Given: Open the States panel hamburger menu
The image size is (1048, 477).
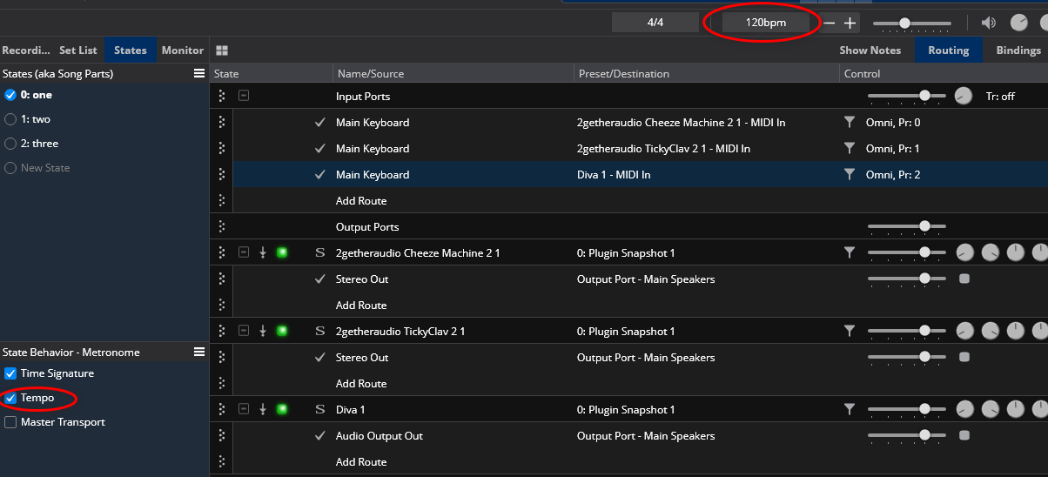Looking at the screenshot, I should 199,74.
